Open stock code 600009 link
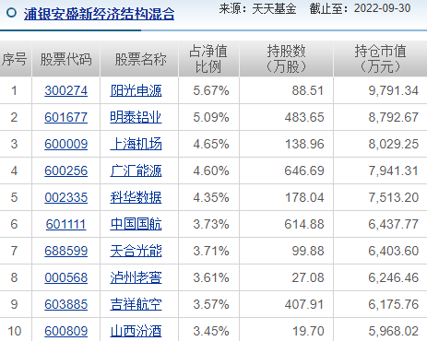Image resolution: width=427 pixels, height=341 pixels. click(66, 144)
